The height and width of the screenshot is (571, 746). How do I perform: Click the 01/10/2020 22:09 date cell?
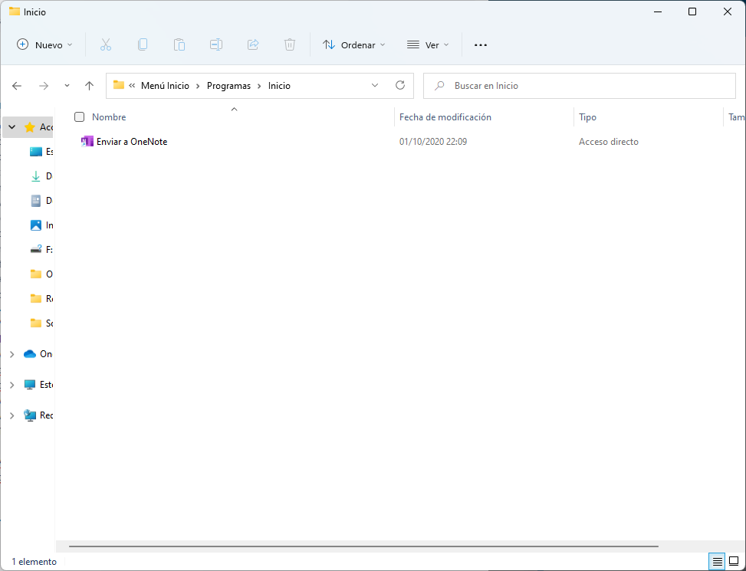tap(433, 142)
